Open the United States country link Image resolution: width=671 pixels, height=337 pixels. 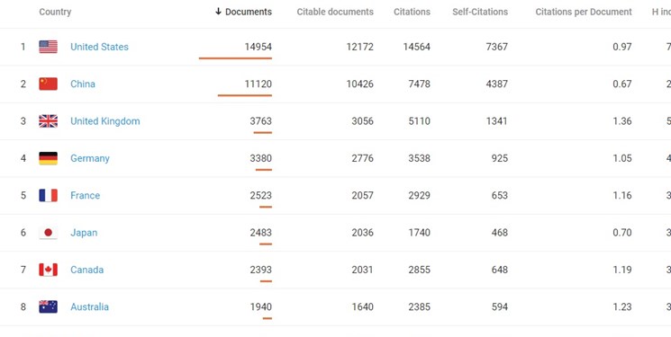(99, 47)
